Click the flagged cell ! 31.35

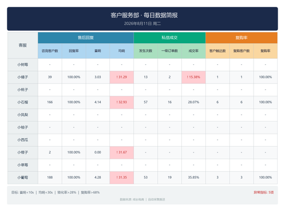(x=121, y=177)
